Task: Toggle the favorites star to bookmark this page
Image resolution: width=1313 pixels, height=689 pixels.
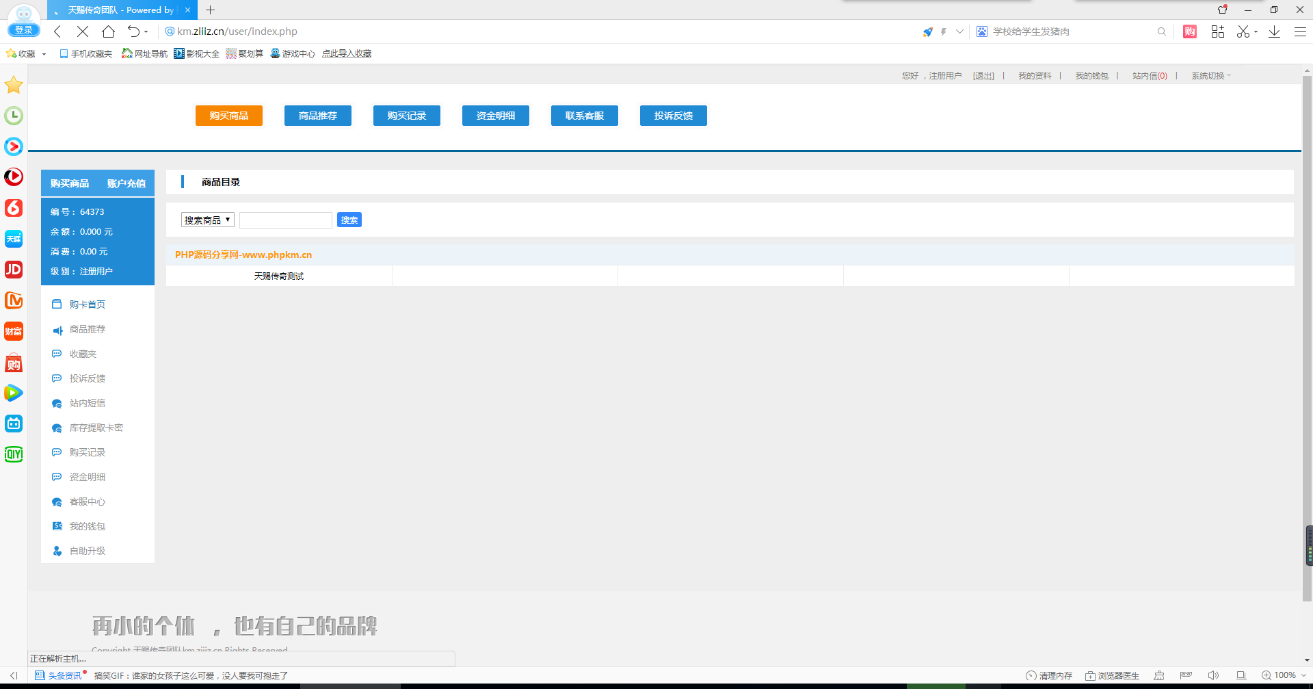Action: click(x=13, y=85)
